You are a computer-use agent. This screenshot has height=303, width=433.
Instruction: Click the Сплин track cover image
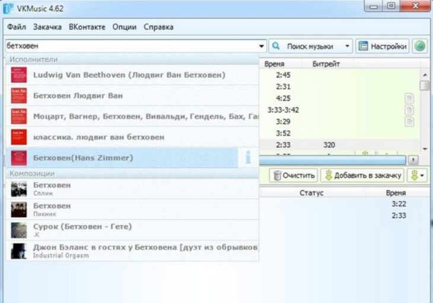coord(19,189)
